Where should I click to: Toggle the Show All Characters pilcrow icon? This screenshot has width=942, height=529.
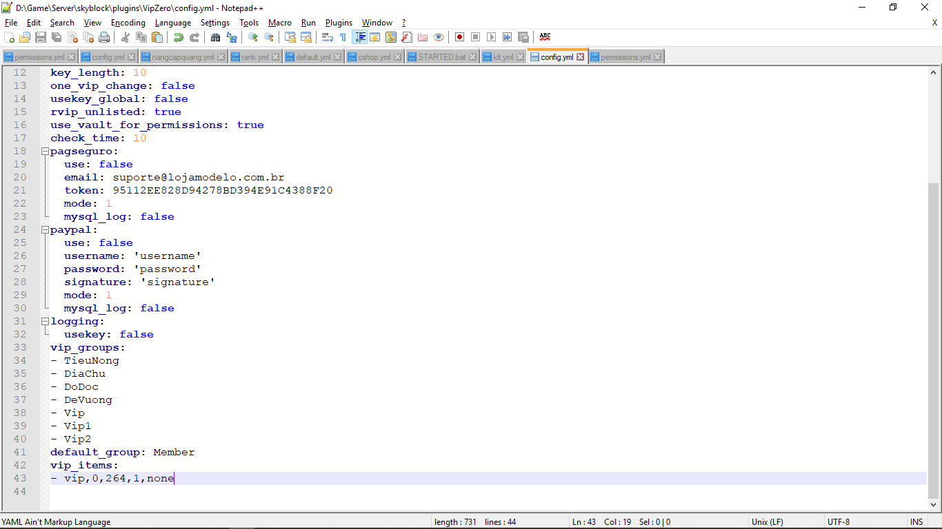tap(343, 37)
